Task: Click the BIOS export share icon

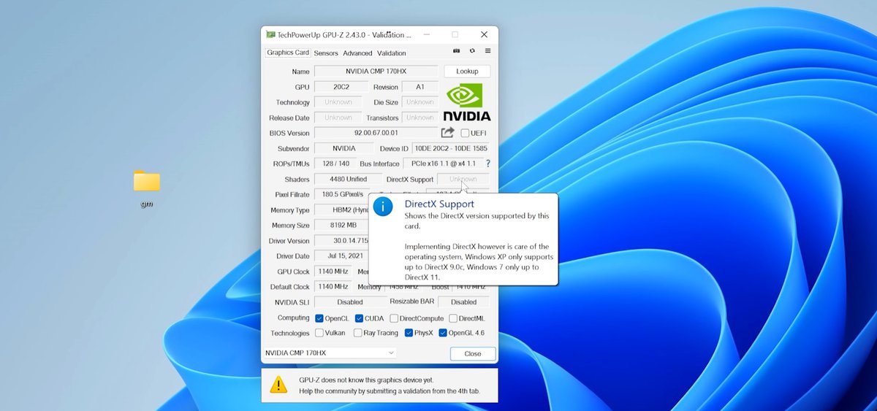Action: 448,133
